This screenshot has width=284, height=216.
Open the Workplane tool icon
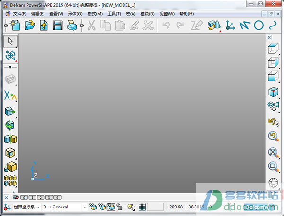[230, 26]
